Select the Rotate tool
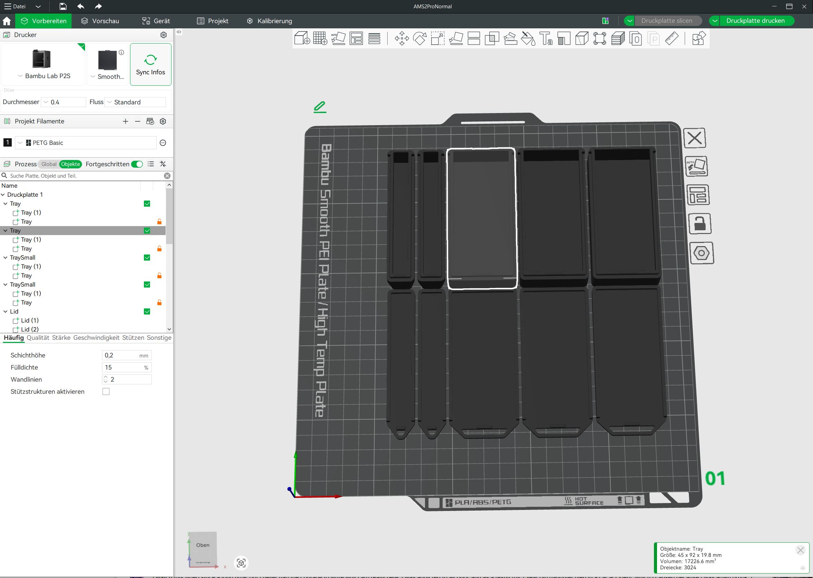813x578 pixels. [x=420, y=38]
